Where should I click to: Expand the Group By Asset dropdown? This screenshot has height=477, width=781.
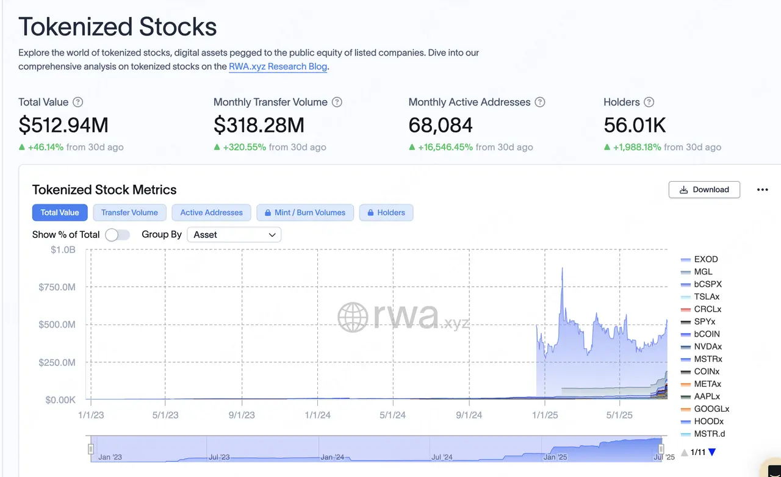click(234, 235)
